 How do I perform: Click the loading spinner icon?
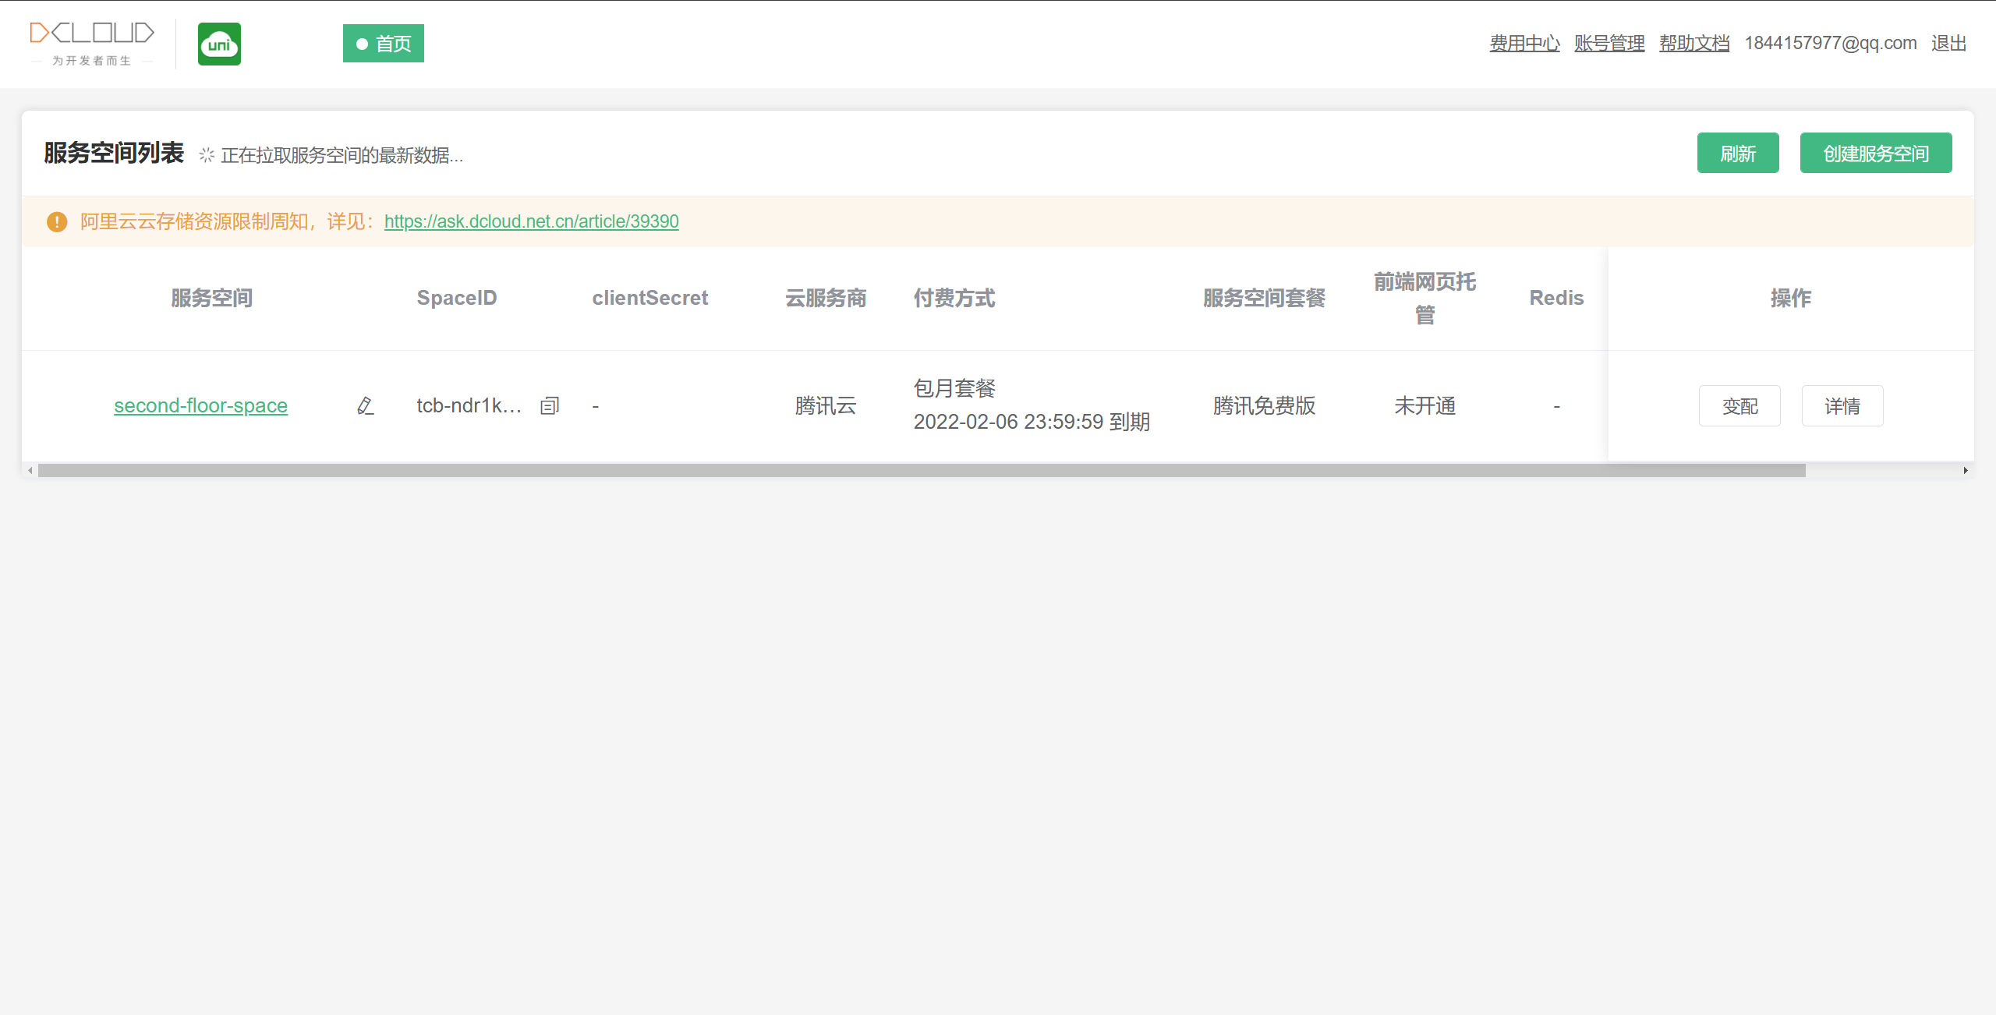(x=207, y=155)
